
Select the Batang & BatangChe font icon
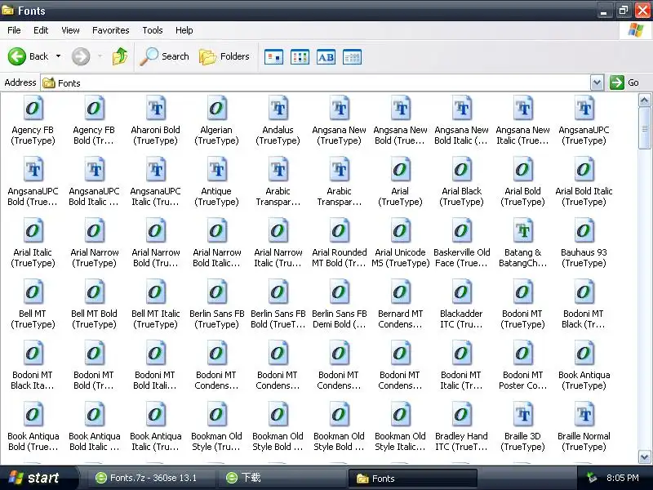click(x=522, y=230)
